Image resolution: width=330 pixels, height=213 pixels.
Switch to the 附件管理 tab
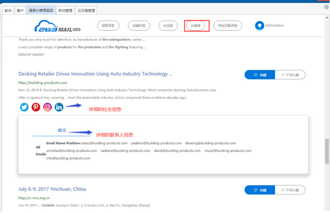tap(65, 10)
